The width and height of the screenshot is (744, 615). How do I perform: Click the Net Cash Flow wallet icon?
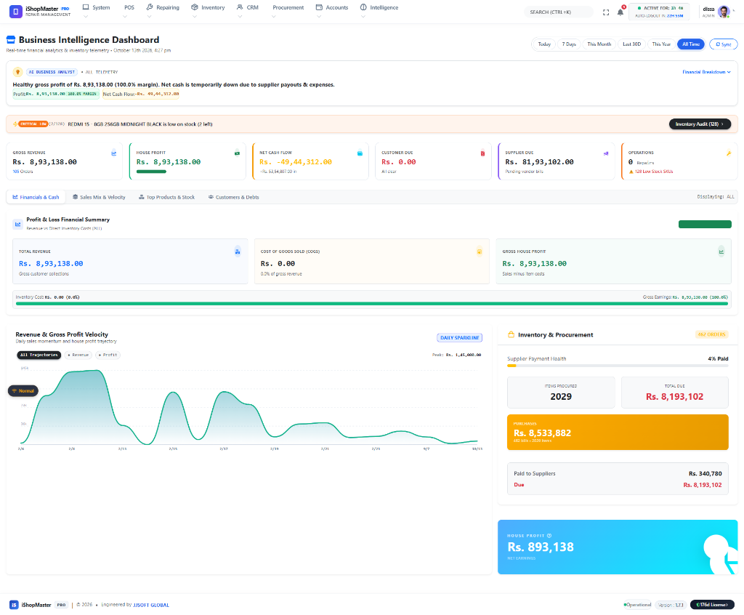360,153
